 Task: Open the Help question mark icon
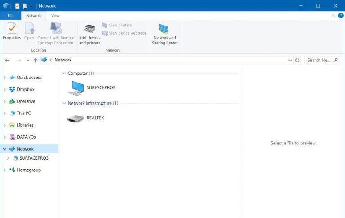(x=341, y=16)
